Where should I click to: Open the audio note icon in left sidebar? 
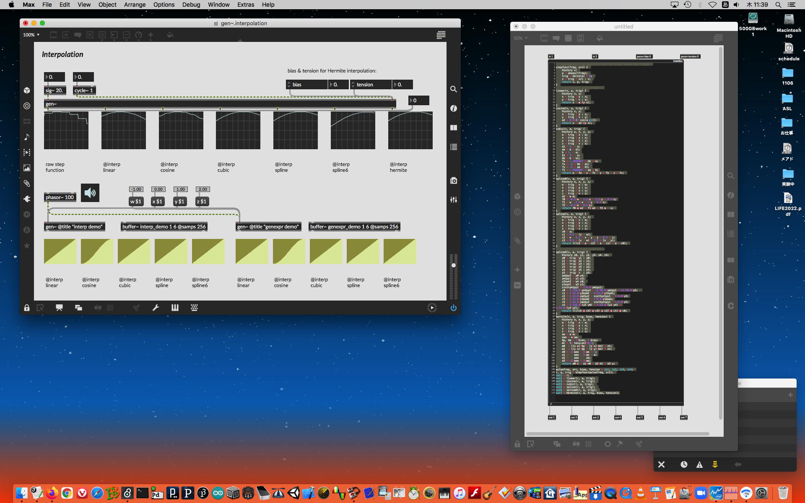pos(27,137)
